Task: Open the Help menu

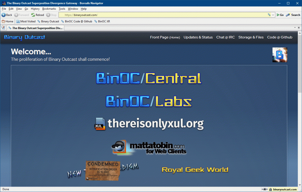Action: 84,9
